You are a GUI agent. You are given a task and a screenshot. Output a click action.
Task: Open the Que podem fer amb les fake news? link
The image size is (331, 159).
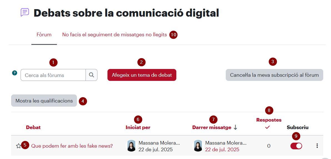point(72,146)
